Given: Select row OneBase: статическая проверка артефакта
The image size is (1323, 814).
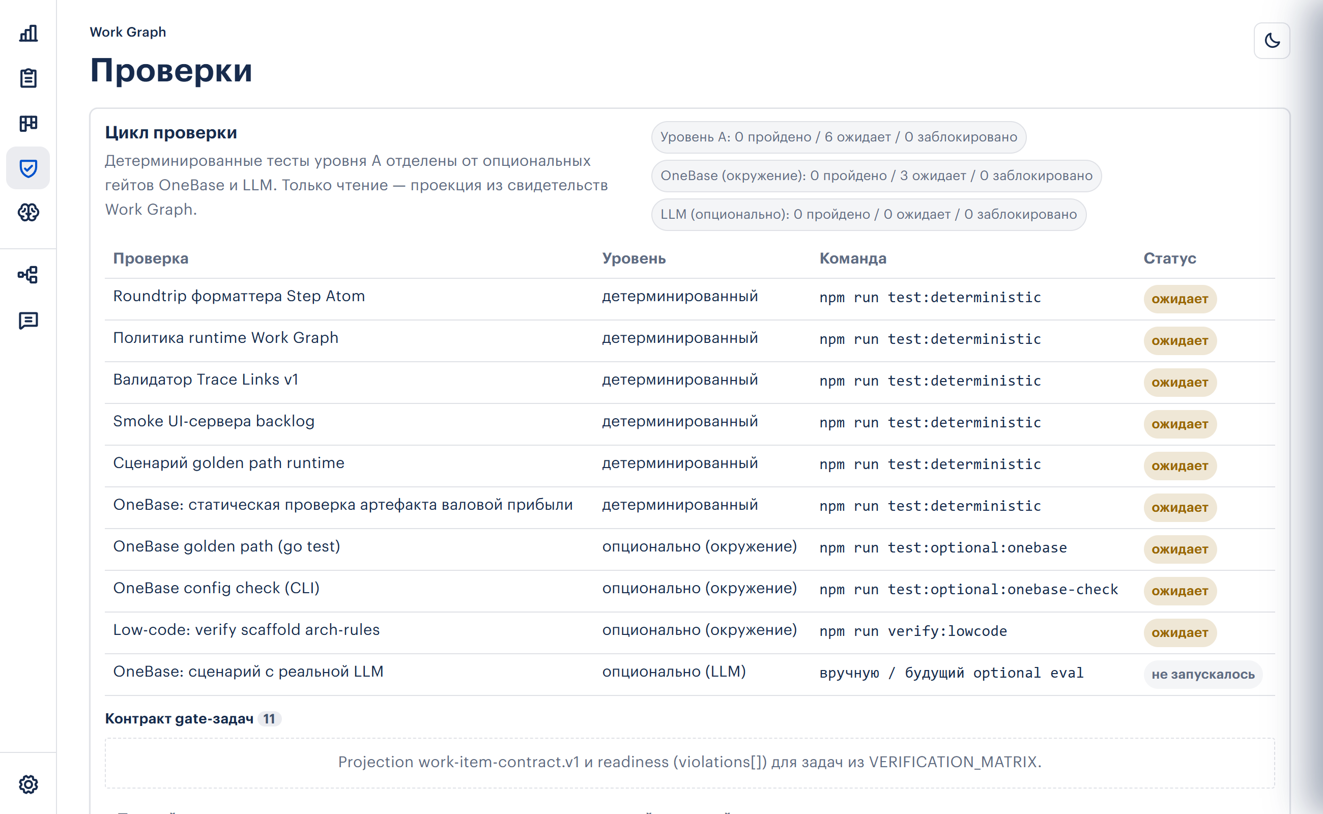Looking at the screenshot, I should [690, 508].
